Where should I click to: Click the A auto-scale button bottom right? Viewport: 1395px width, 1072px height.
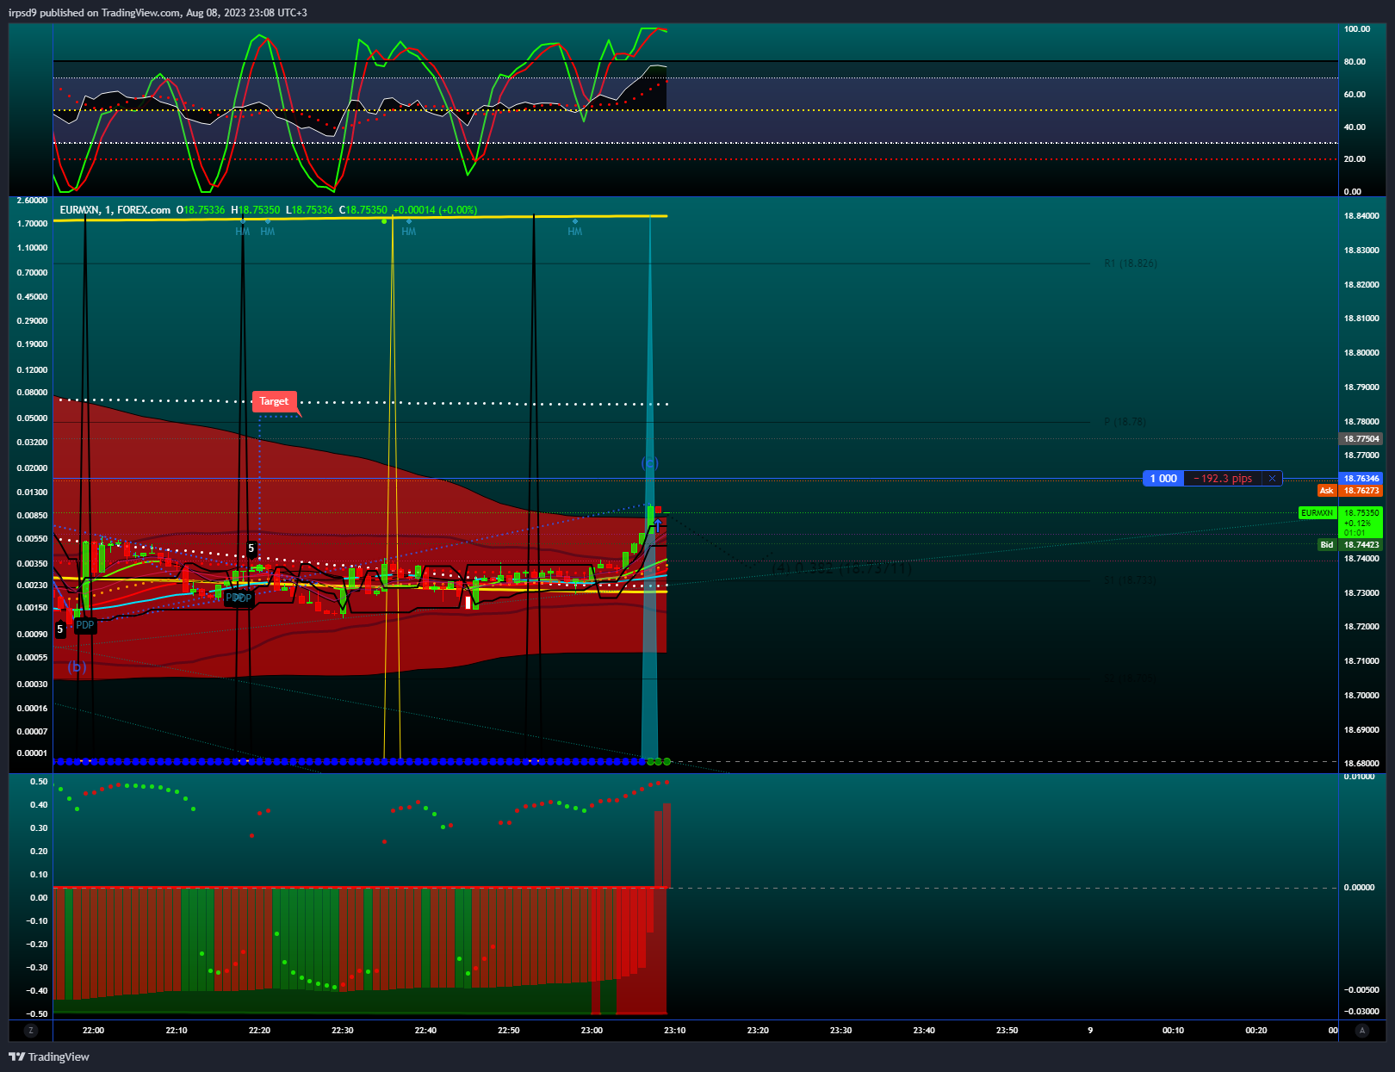coord(1361,1031)
